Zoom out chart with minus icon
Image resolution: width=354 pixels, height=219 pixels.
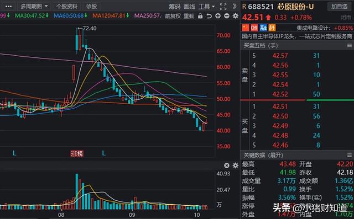[x=227, y=16]
